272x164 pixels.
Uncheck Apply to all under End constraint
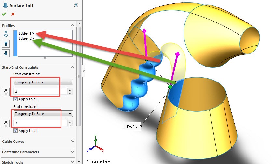15,131
